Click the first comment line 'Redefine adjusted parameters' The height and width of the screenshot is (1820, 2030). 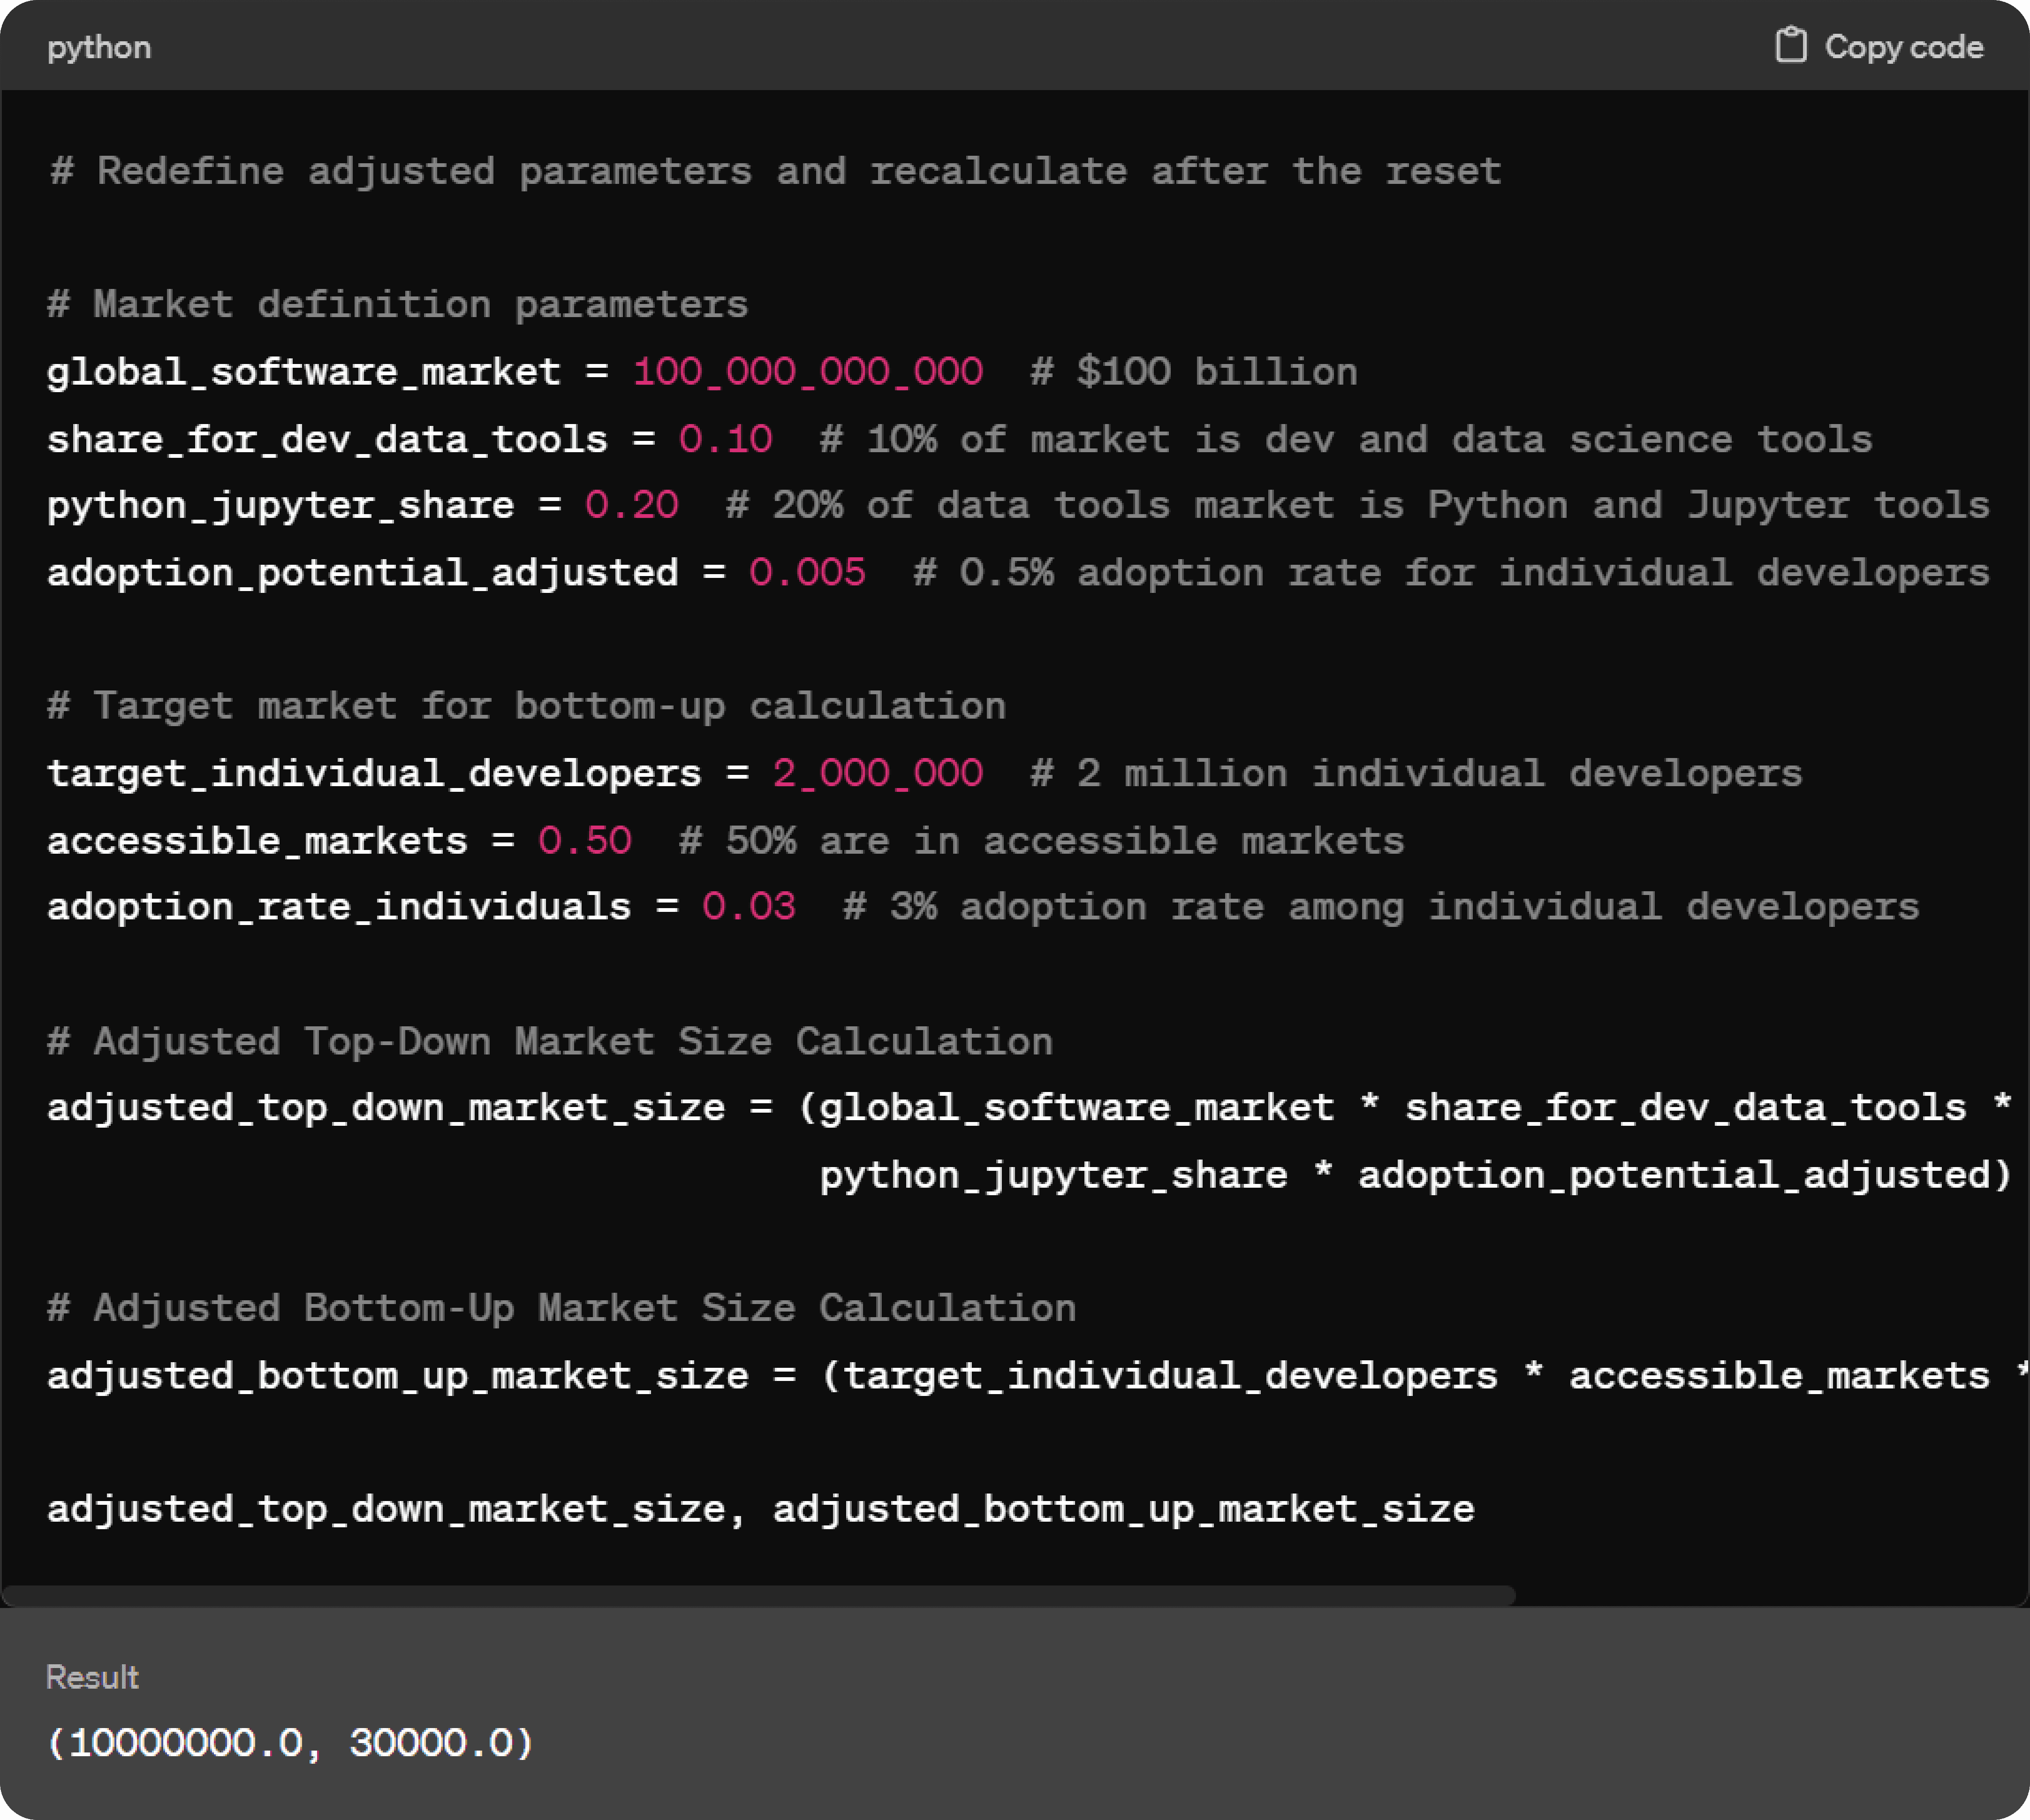coord(775,171)
